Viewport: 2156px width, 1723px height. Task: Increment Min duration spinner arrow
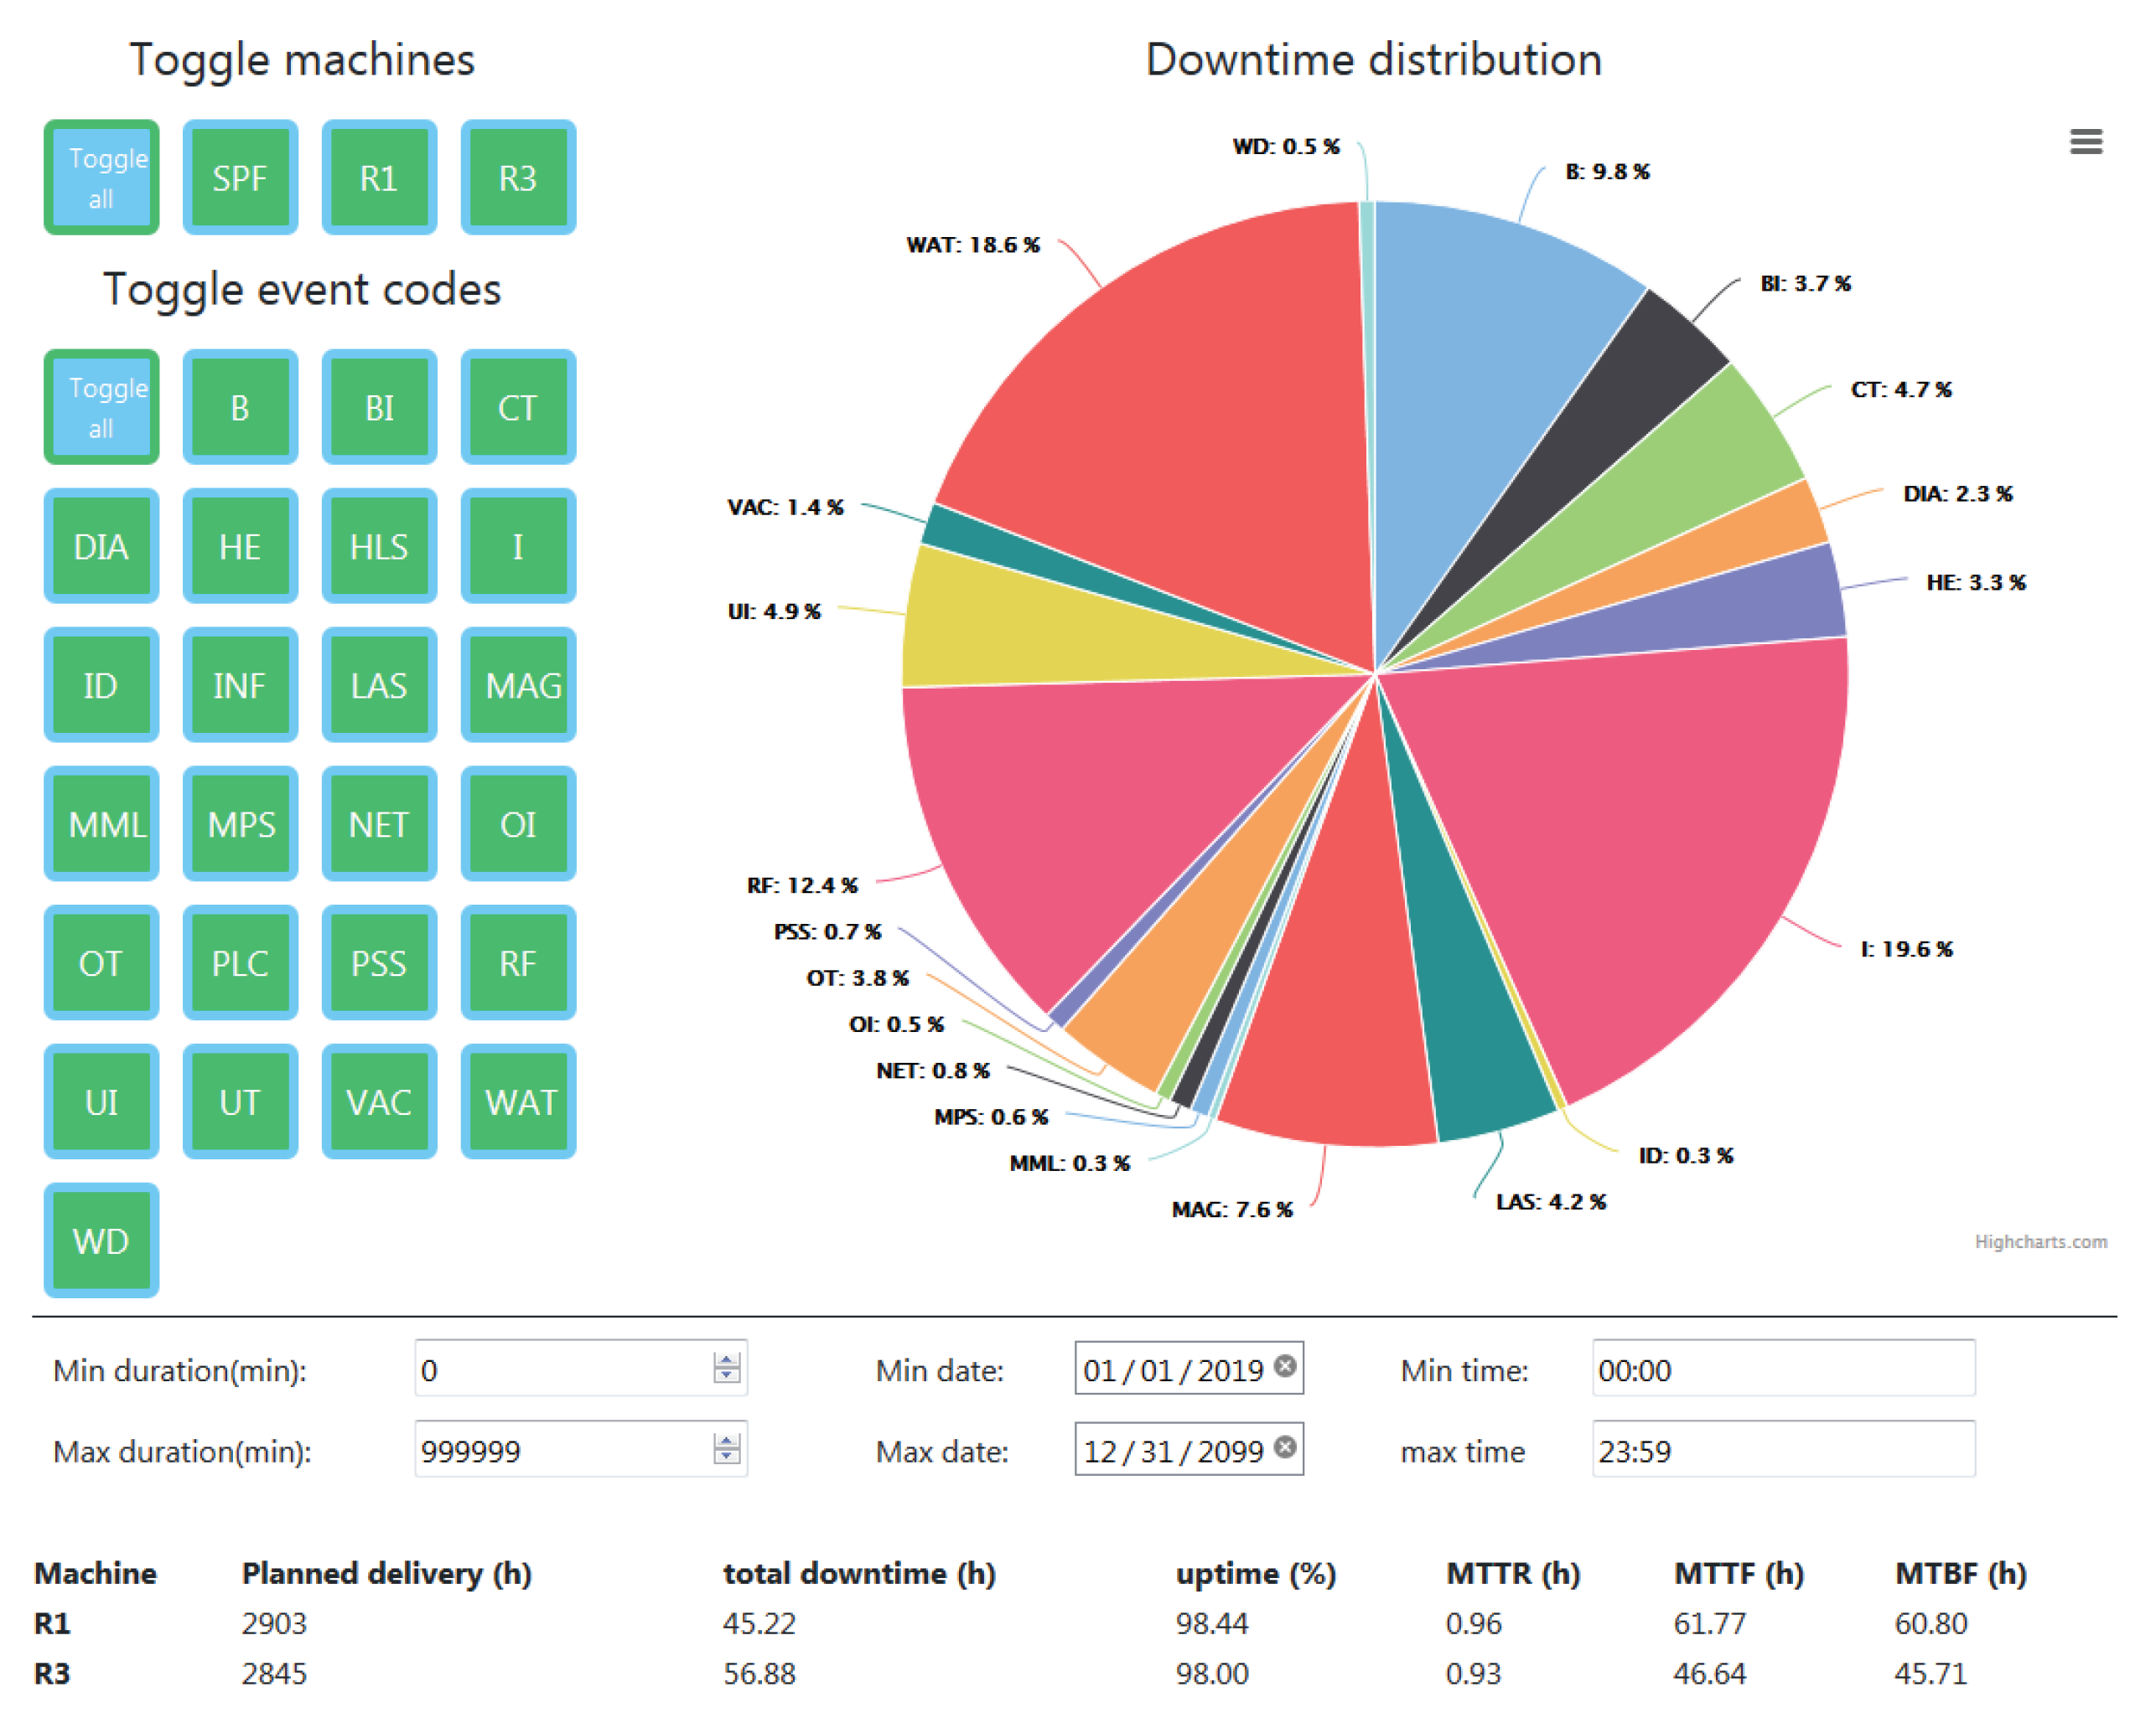[x=727, y=1361]
